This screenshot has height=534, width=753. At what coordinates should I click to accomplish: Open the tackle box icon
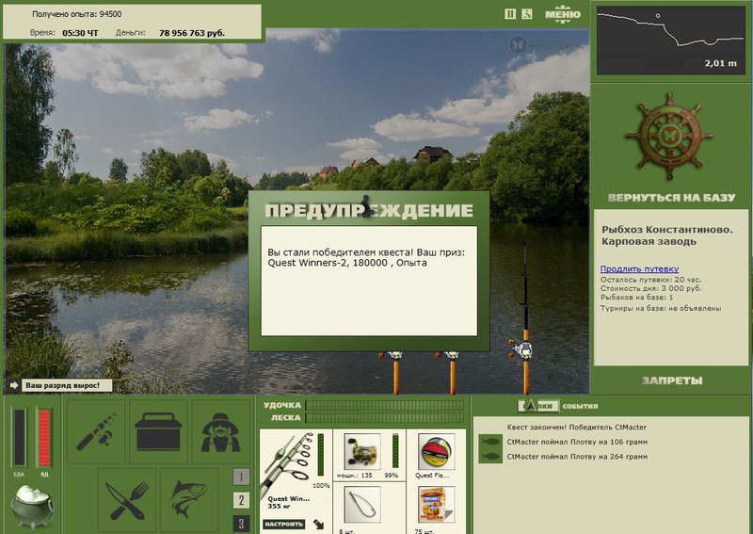pos(158,431)
